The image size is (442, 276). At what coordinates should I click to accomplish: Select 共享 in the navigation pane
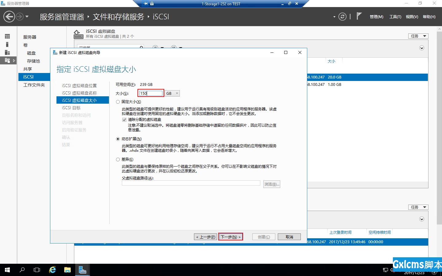point(28,69)
